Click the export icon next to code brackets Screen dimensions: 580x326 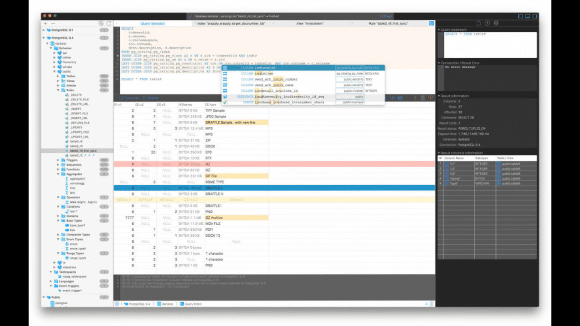click(x=400, y=98)
